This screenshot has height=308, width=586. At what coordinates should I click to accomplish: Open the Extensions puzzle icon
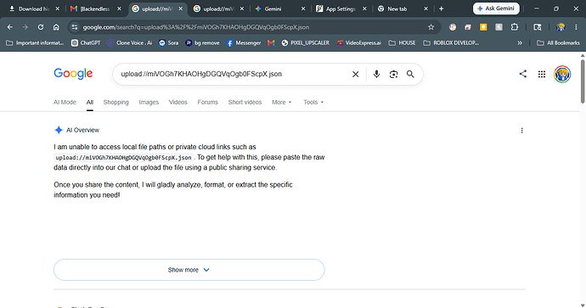pos(515,27)
